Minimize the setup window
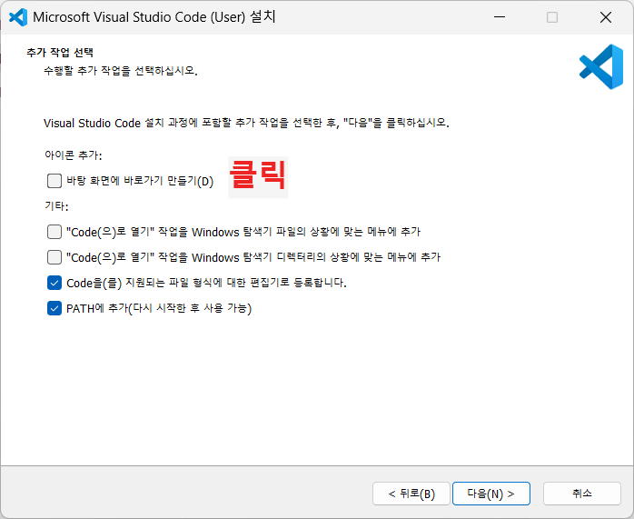The image size is (634, 519). [x=500, y=17]
